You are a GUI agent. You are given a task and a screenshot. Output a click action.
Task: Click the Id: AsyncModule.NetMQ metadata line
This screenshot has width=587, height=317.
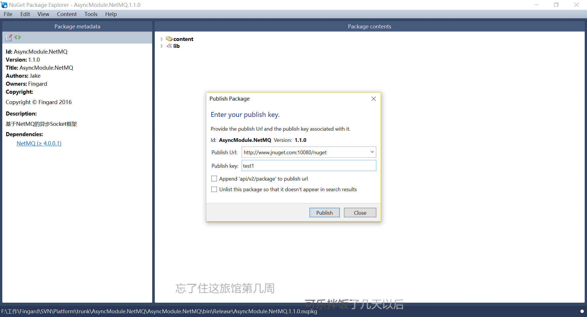point(37,52)
